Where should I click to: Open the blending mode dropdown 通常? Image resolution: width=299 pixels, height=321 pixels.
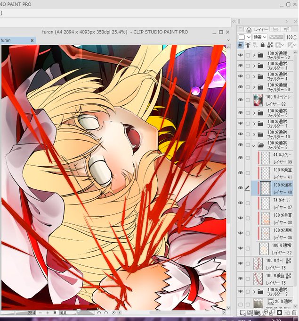click(x=260, y=37)
